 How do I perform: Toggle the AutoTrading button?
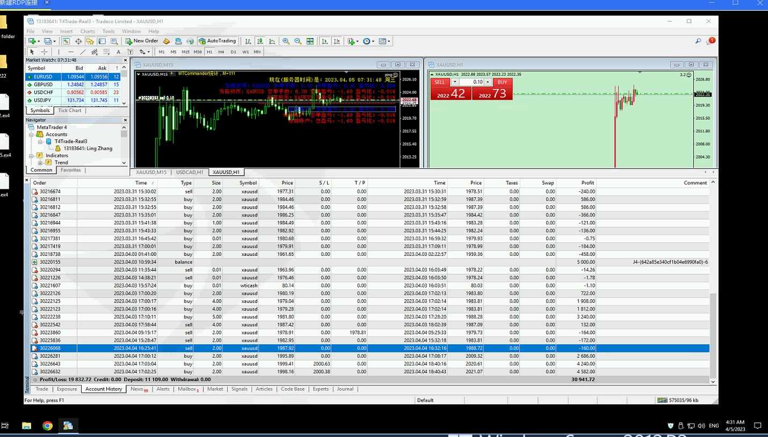coord(217,41)
